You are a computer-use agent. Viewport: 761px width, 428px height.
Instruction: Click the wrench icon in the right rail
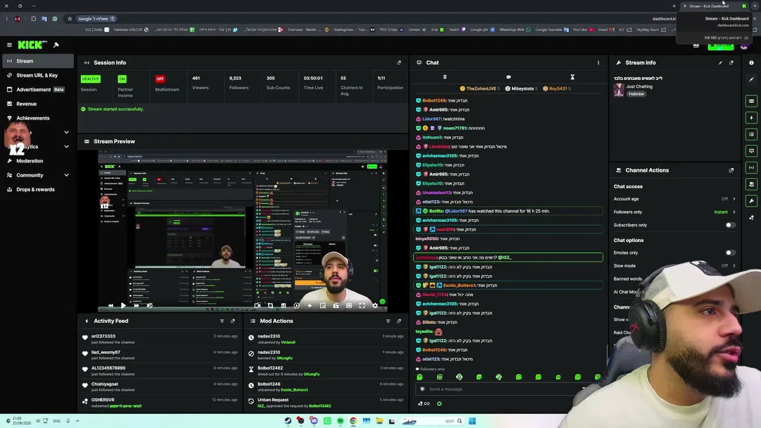click(751, 201)
